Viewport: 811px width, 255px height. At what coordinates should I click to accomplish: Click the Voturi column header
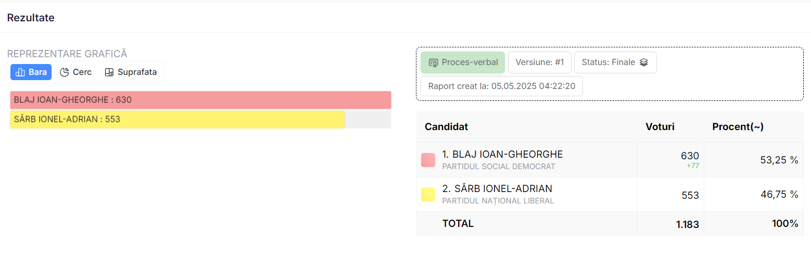(x=660, y=127)
